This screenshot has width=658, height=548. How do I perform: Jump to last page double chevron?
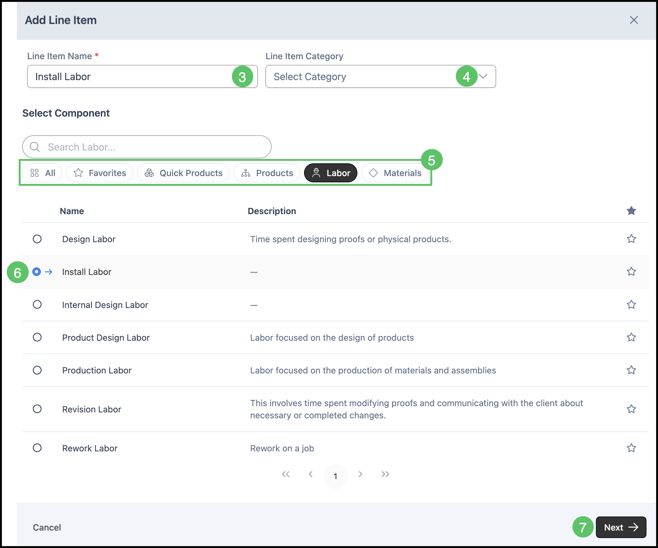click(385, 474)
